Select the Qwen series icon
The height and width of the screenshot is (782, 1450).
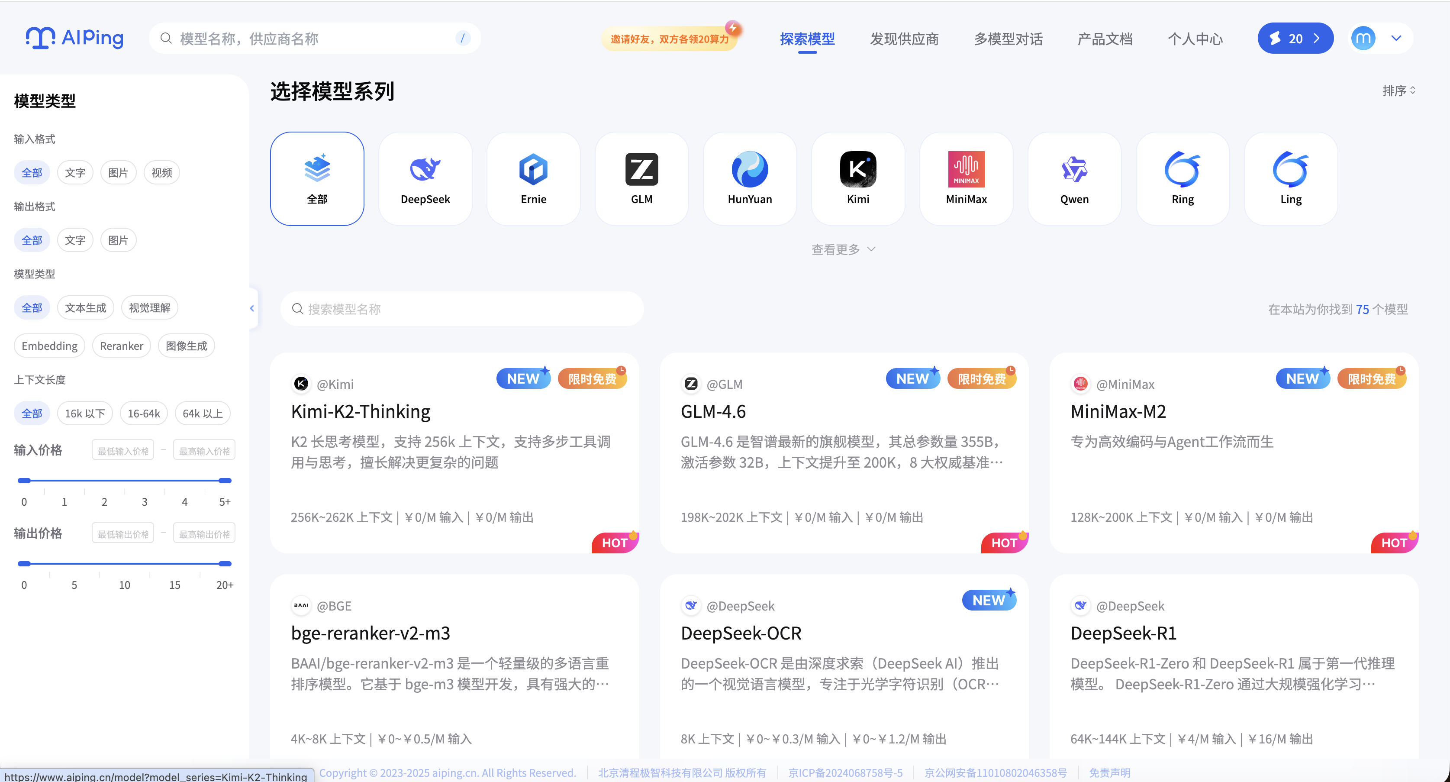point(1074,169)
